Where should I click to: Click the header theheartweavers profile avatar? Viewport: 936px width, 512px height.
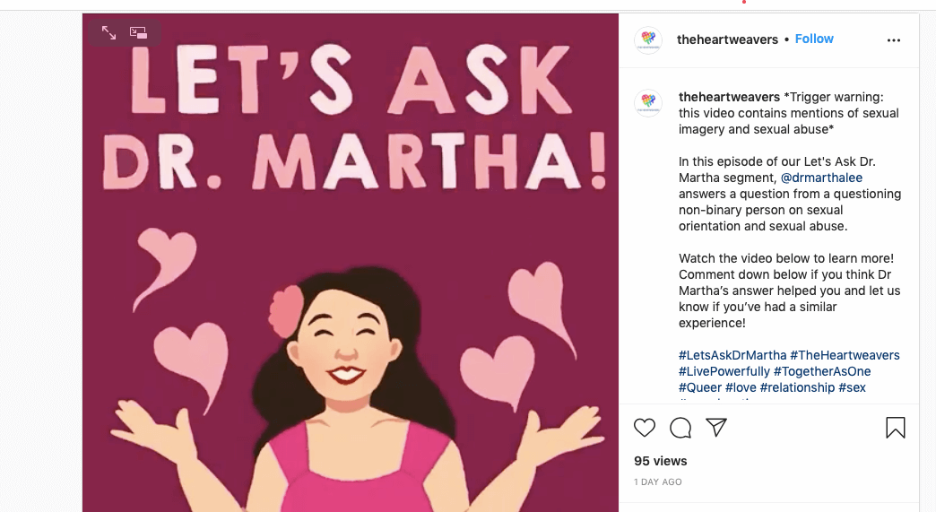click(x=647, y=40)
